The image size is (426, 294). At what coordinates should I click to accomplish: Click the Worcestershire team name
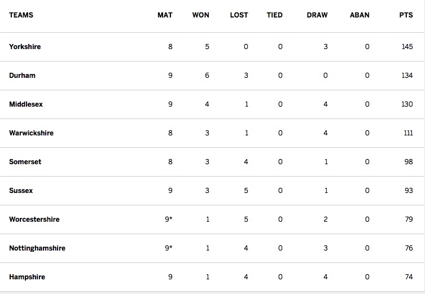[x=34, y=220]
